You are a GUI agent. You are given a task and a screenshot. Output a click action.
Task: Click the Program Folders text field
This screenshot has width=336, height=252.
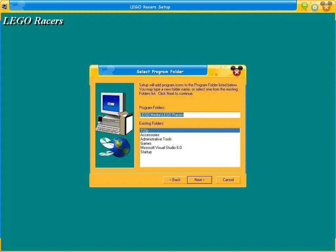point(190,115)
